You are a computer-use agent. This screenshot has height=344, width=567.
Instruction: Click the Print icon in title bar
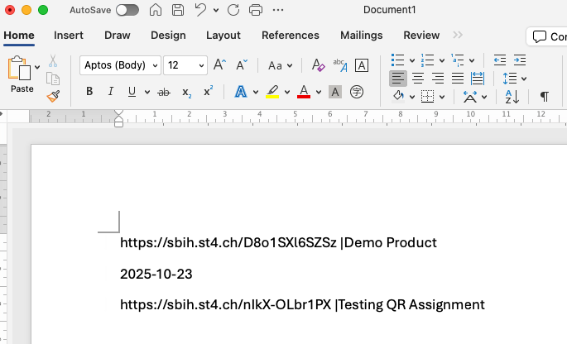click(x=256, y=10)
